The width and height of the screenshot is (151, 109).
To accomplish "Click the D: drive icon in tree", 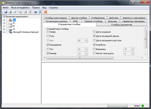I will 11,23.
